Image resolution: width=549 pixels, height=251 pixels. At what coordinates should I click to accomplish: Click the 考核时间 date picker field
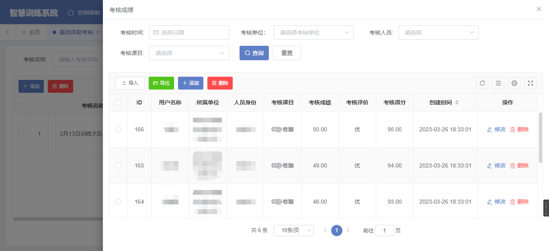click(x=189, y=33)
